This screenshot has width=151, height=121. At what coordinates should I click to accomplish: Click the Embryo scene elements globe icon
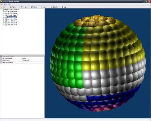coord(4,10)
